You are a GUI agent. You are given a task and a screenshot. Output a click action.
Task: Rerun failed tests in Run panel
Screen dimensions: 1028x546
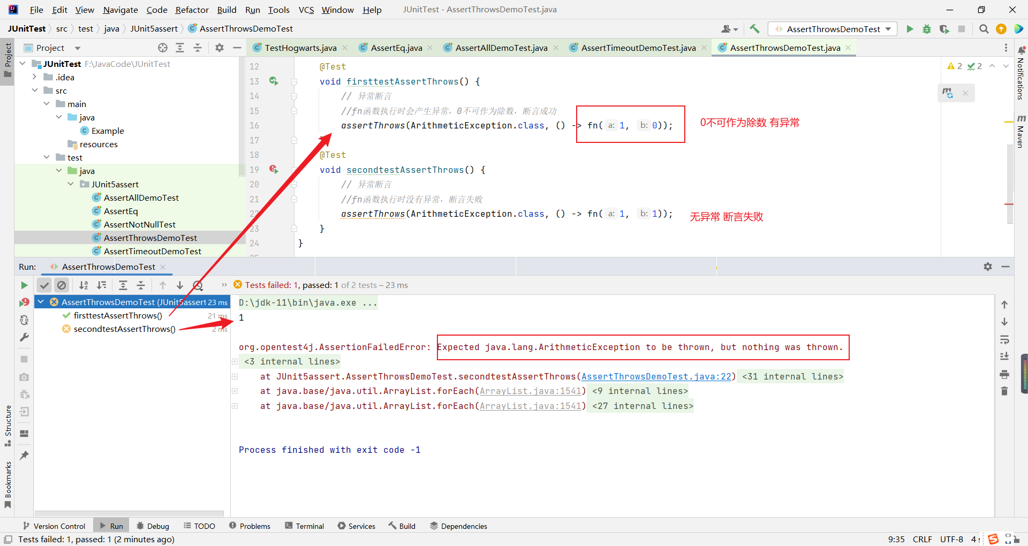tap(24, 302)
